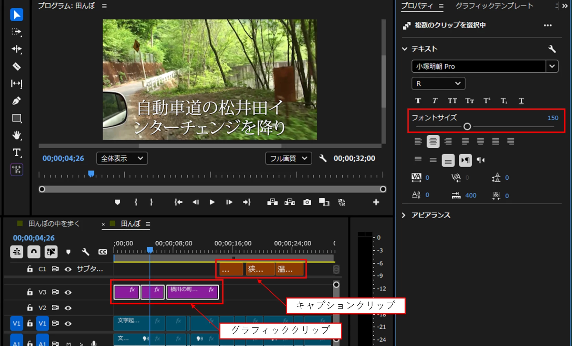Click the font size value 150

(553, 118)
